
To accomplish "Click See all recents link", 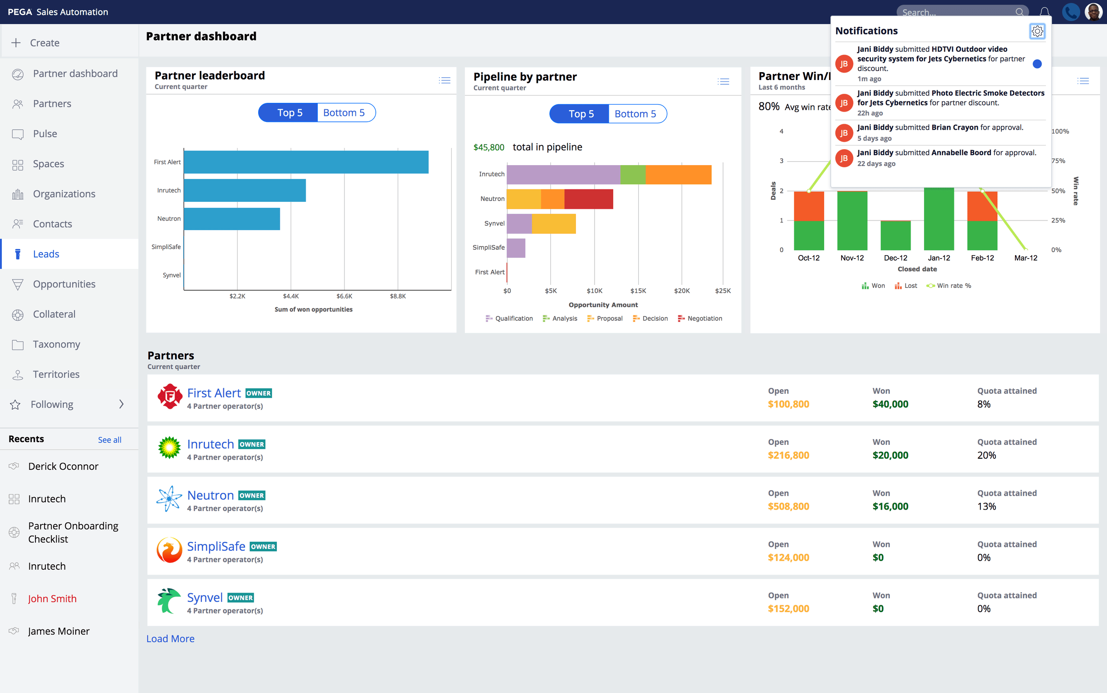I will (109, 440).
